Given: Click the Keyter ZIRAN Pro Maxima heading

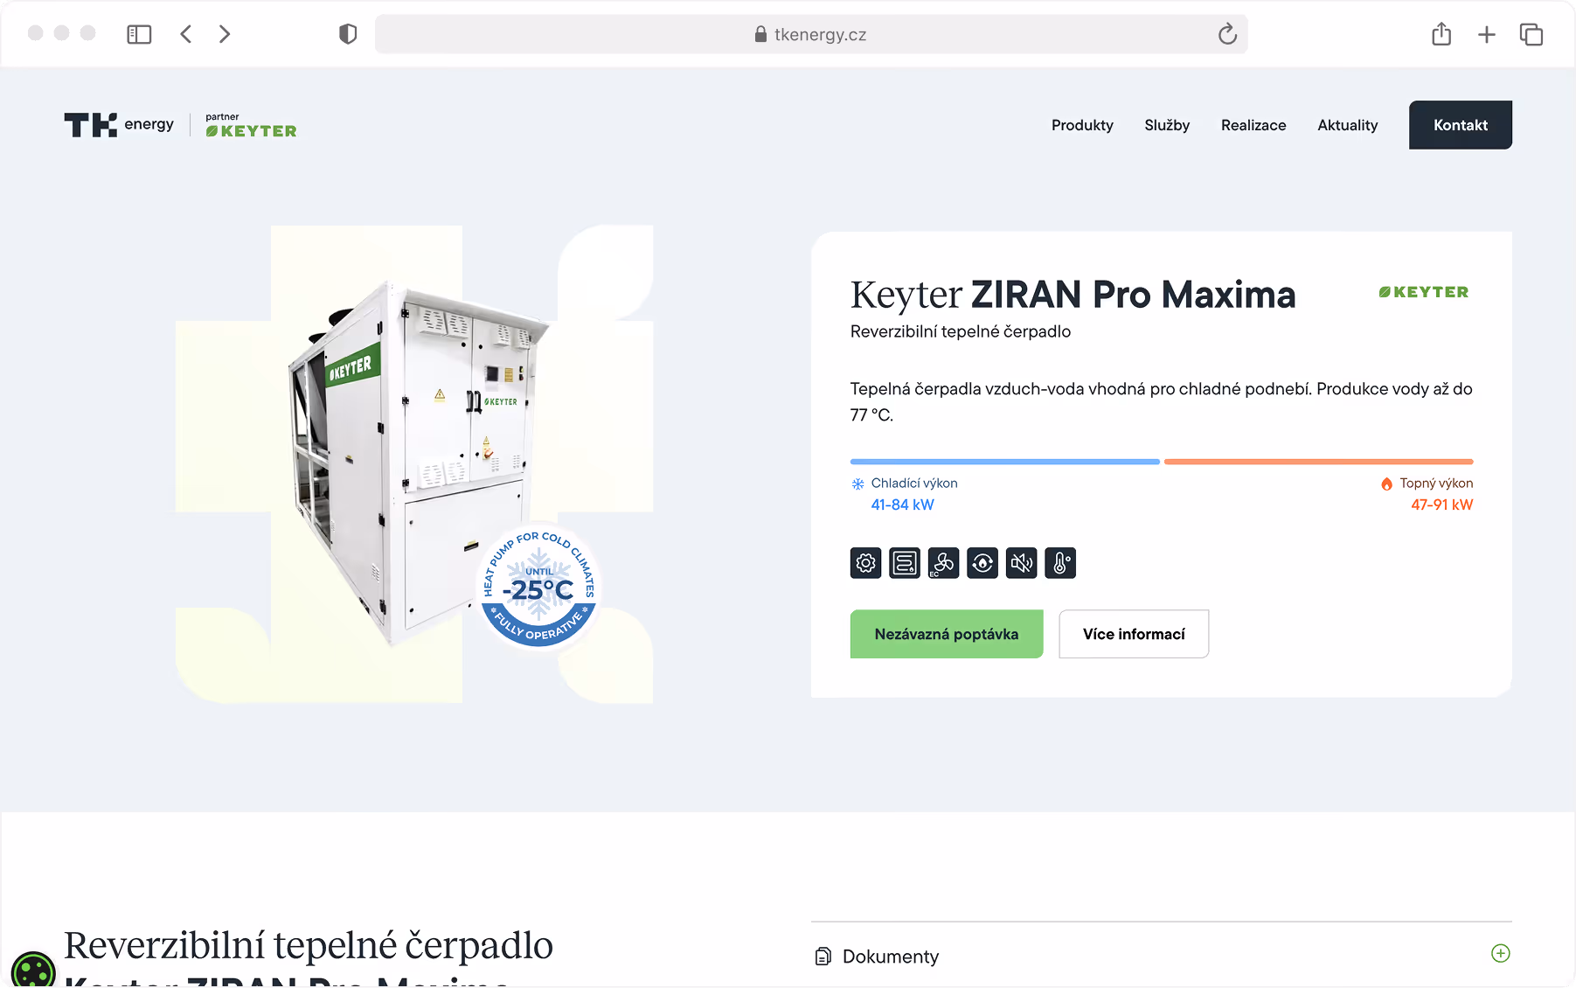Looking at the screenshot, I should [1073, 295].
